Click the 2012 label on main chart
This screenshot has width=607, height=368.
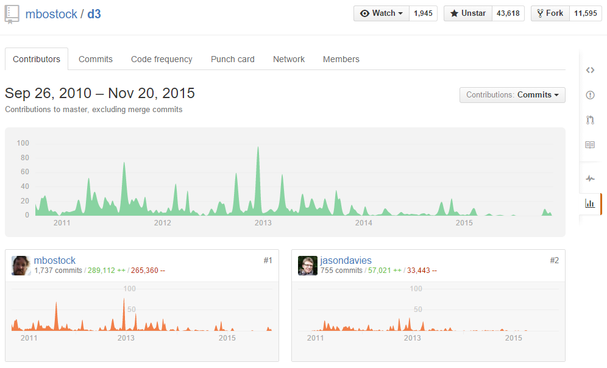[x=163, y=223]
